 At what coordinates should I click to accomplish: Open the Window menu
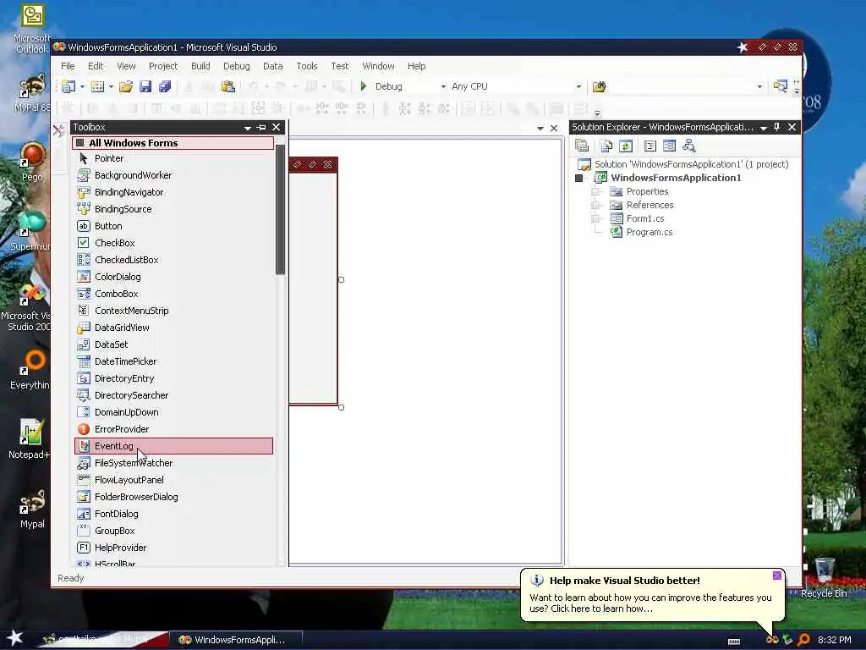[x=378, y=66]
